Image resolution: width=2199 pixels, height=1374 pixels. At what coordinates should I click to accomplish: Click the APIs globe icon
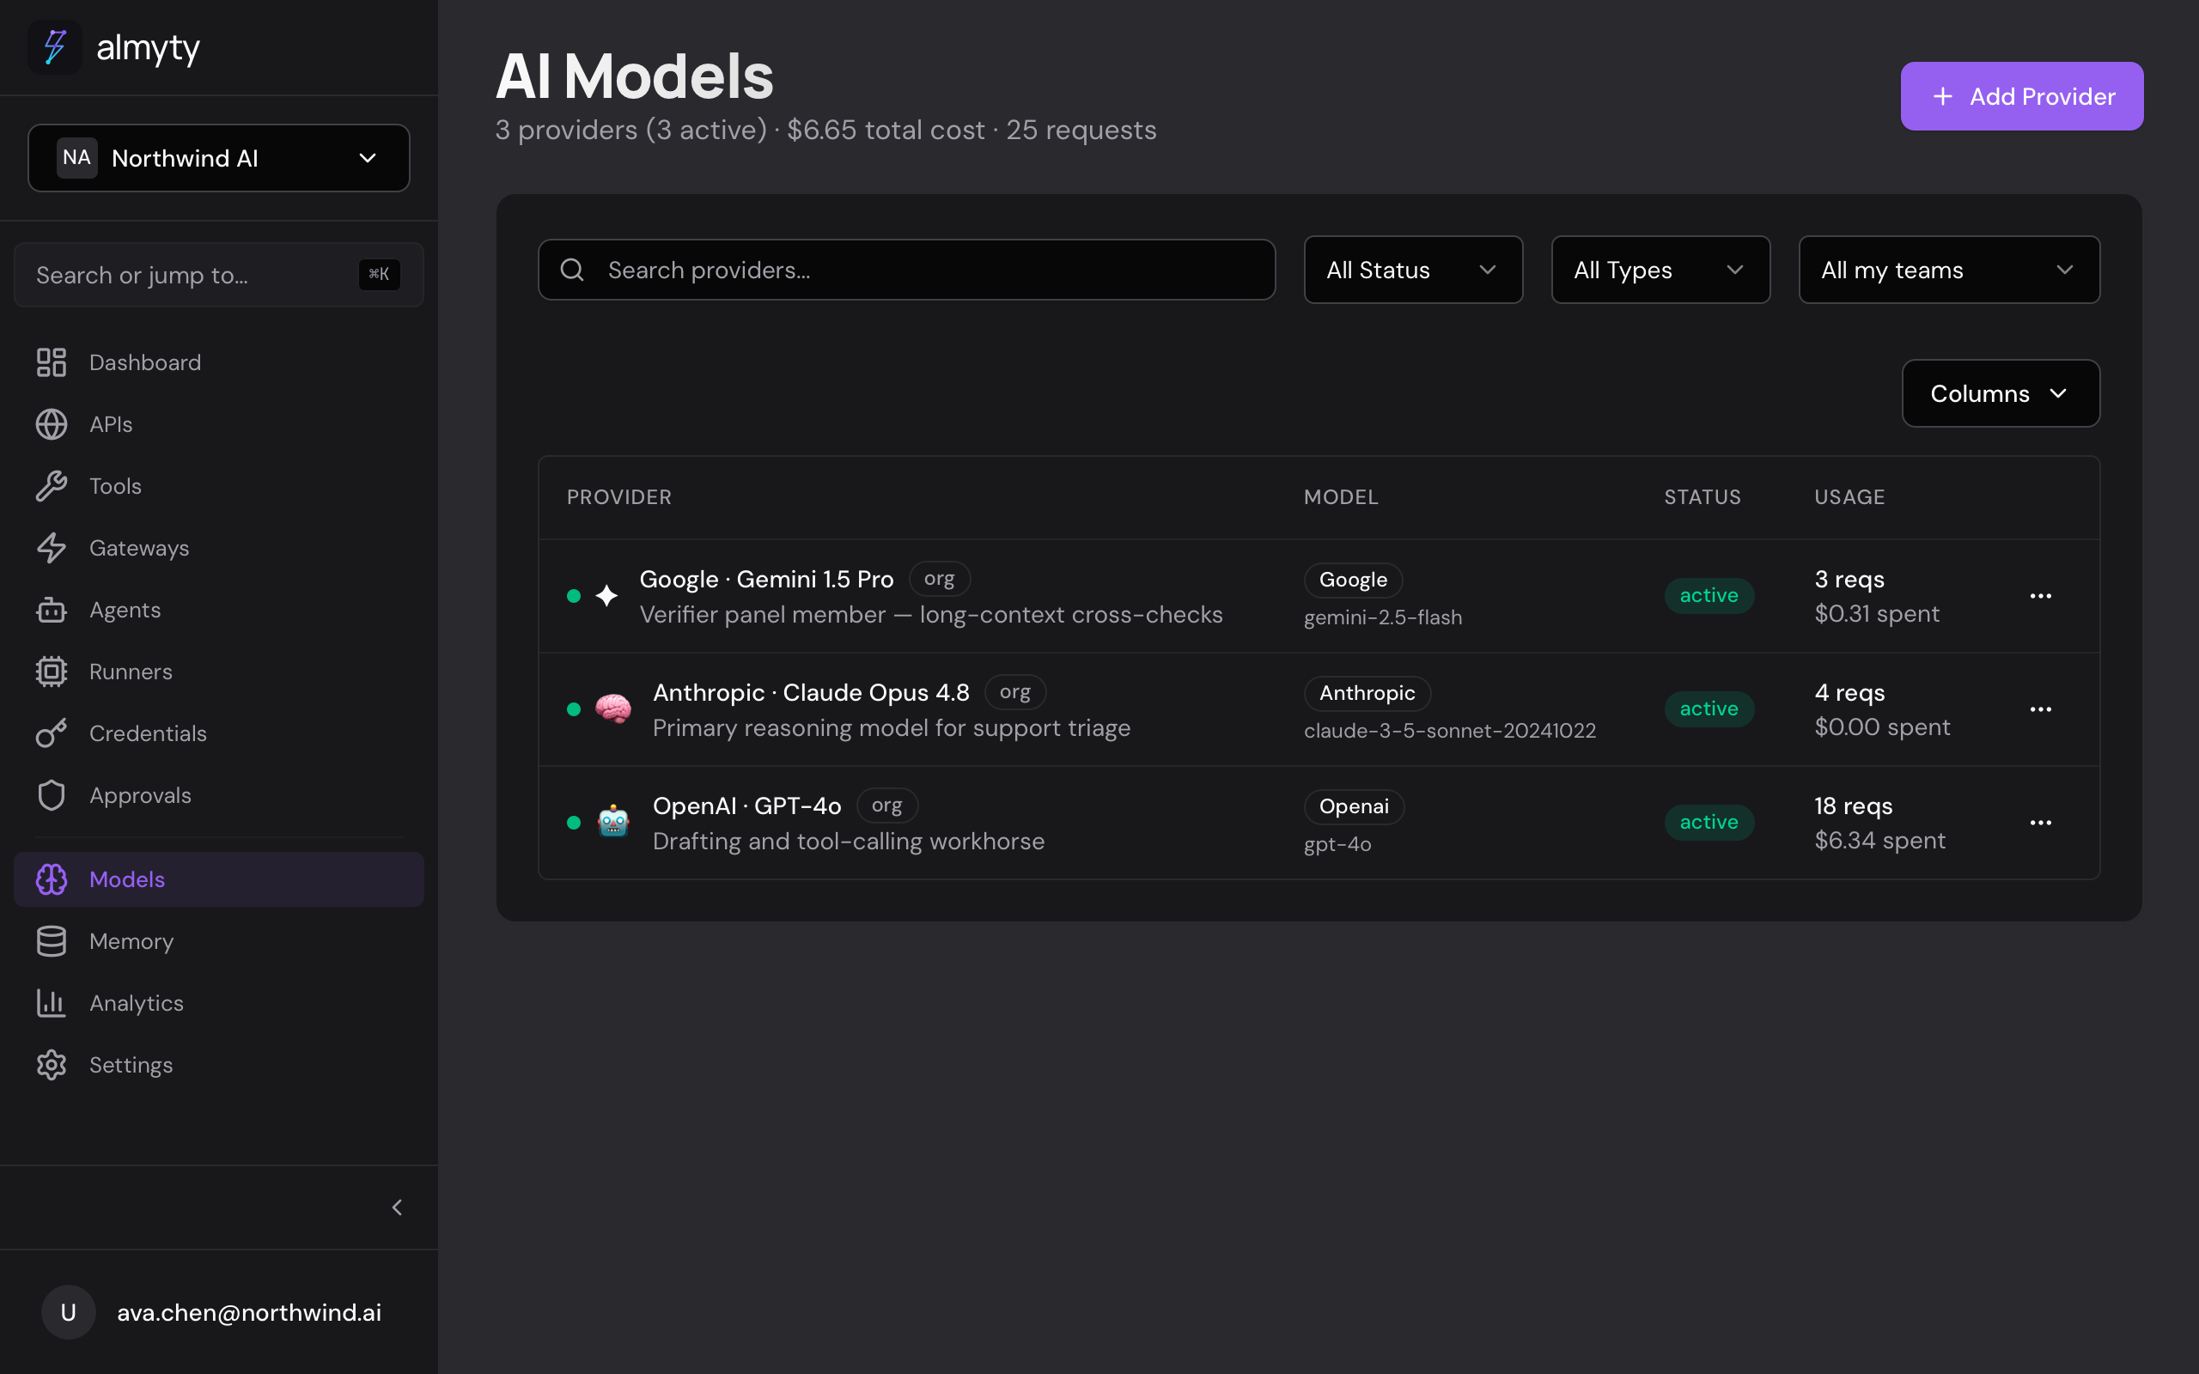coord(52,424)
